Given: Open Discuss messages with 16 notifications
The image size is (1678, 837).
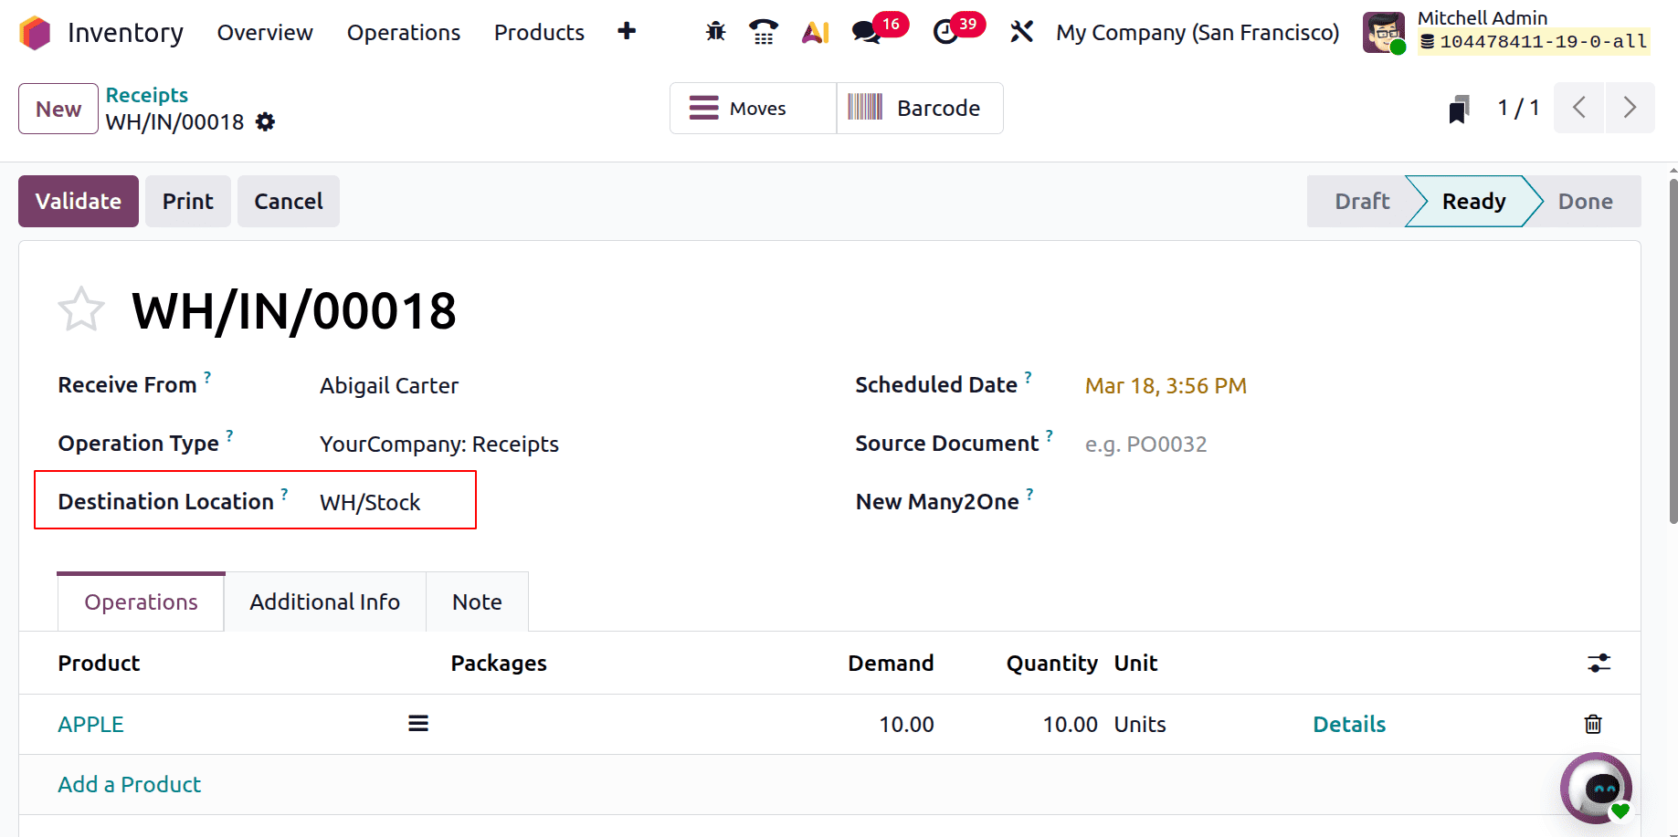Looking at the screenshot, I should (863, 30).
